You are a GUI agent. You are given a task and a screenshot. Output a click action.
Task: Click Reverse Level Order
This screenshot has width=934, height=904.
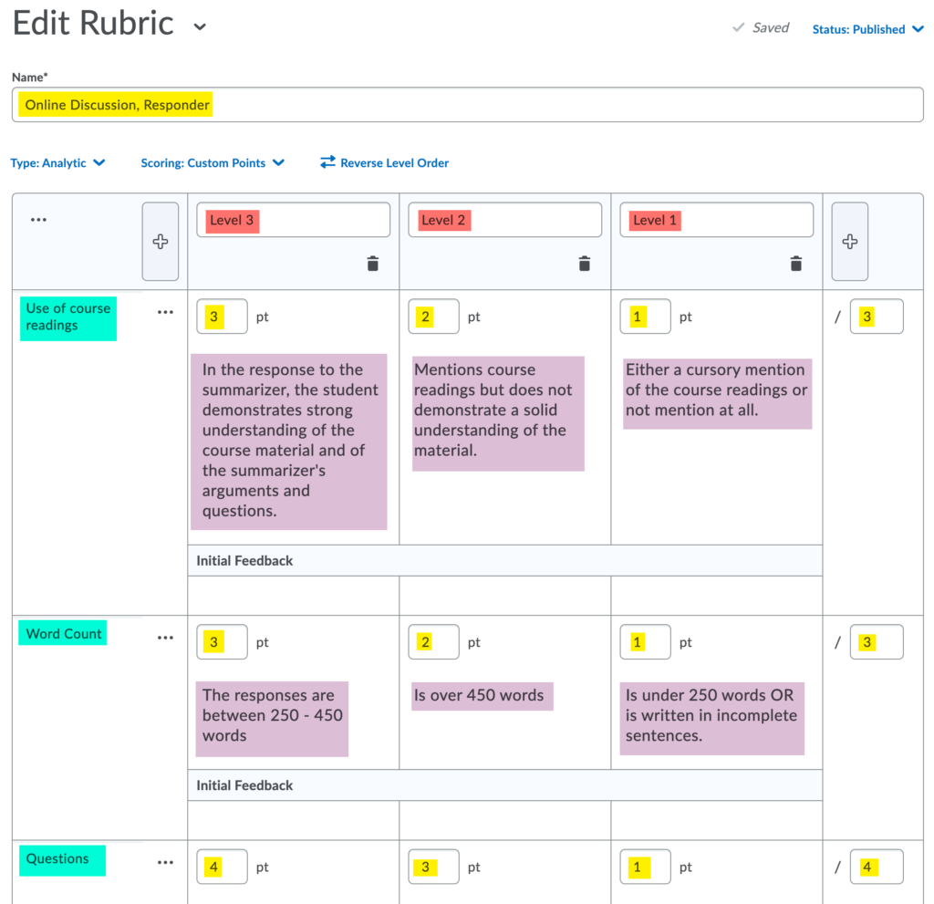pos(384,162)
